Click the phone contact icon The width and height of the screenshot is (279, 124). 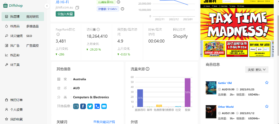(97, 106)
